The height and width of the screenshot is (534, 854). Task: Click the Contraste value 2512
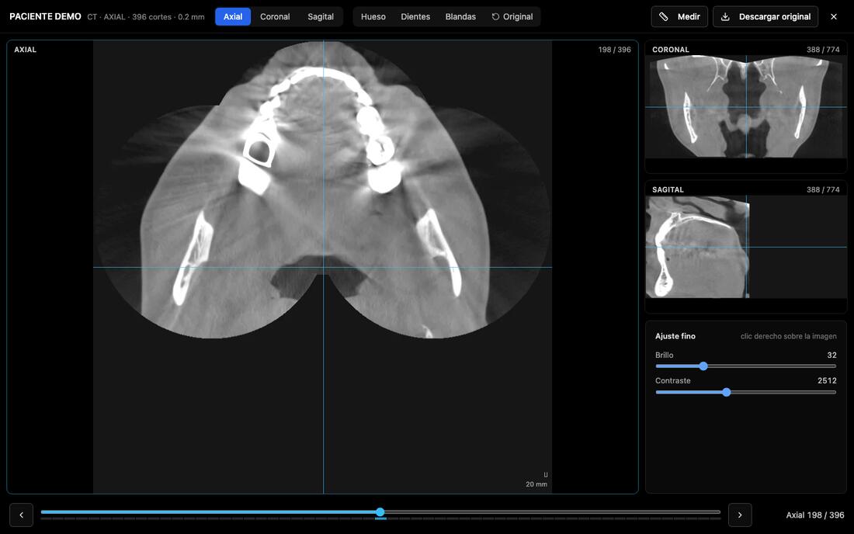coord(827,380)
